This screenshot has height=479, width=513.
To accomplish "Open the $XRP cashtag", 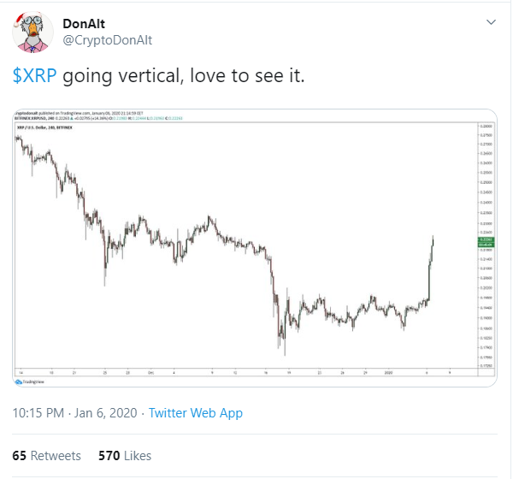I will (x=34, y=75).
